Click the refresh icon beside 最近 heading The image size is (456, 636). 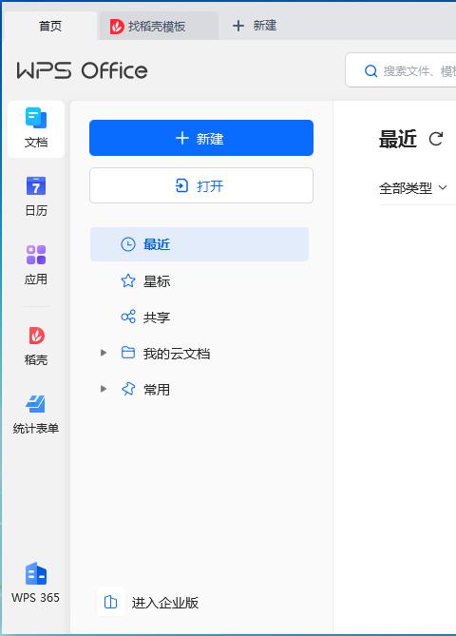pyautogui.click(x=436, y=139)
